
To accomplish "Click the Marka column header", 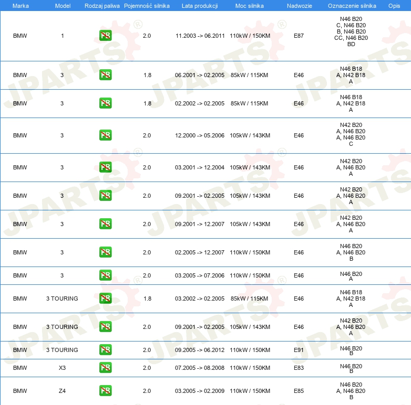I will pos(20,6).
